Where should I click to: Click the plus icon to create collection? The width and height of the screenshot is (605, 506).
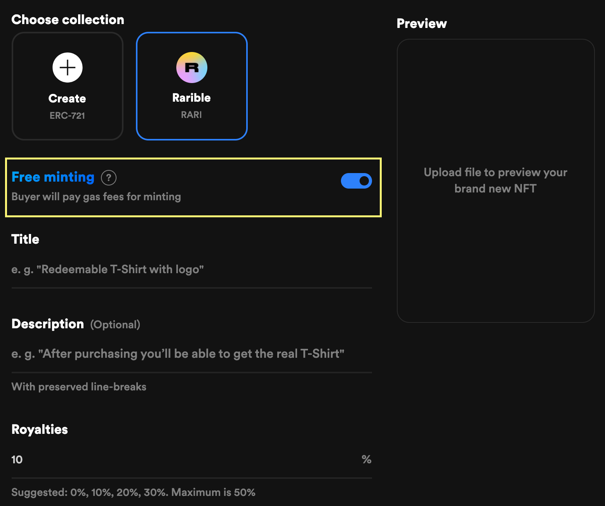(68, 68)
